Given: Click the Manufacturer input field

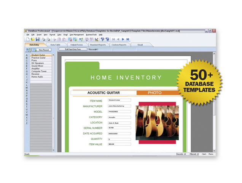Looking at the screenshot, I should (119, 106).
